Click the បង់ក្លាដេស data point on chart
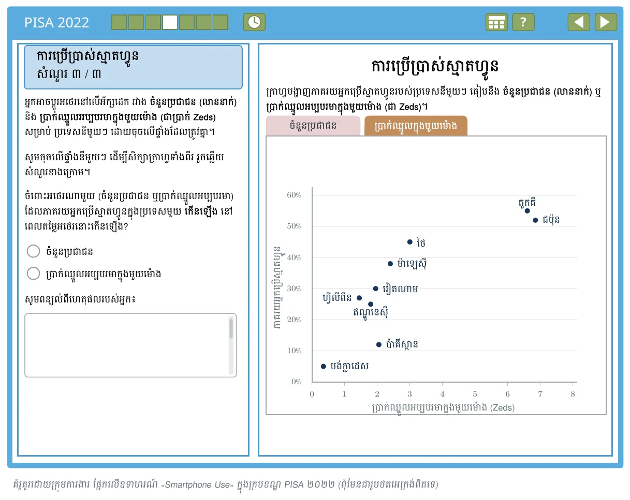The image size is (630, 500). coord(324,366)
